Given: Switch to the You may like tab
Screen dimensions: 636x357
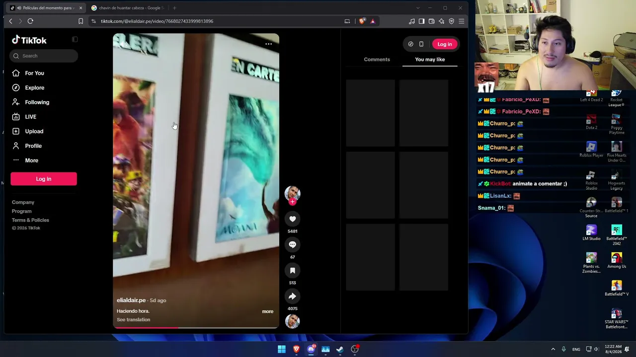Looking at the screenshot, I should click(x=430, y=59).
